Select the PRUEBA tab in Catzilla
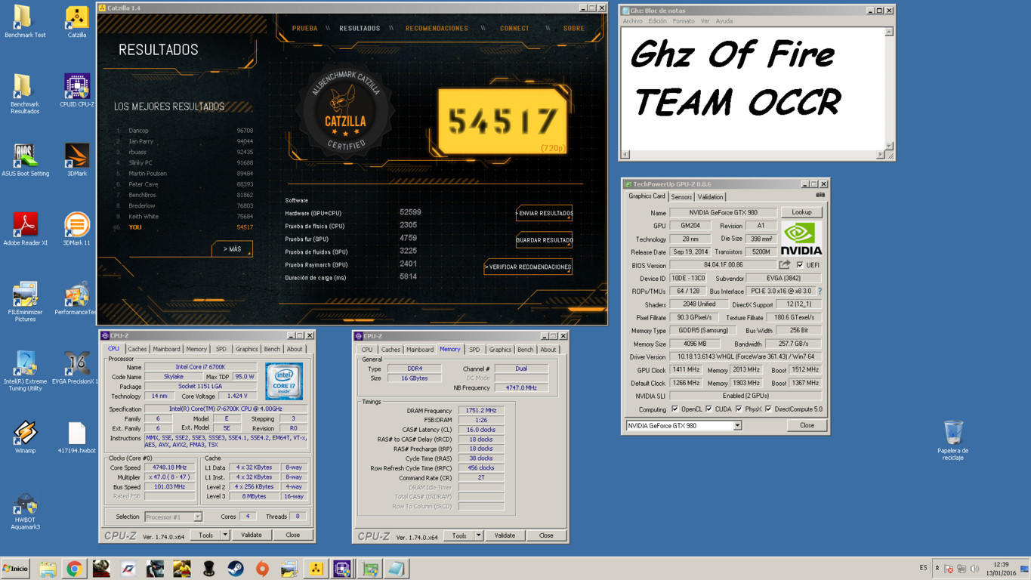The width and height of the screenshot is (1031, 580). (x=304, y=28)
